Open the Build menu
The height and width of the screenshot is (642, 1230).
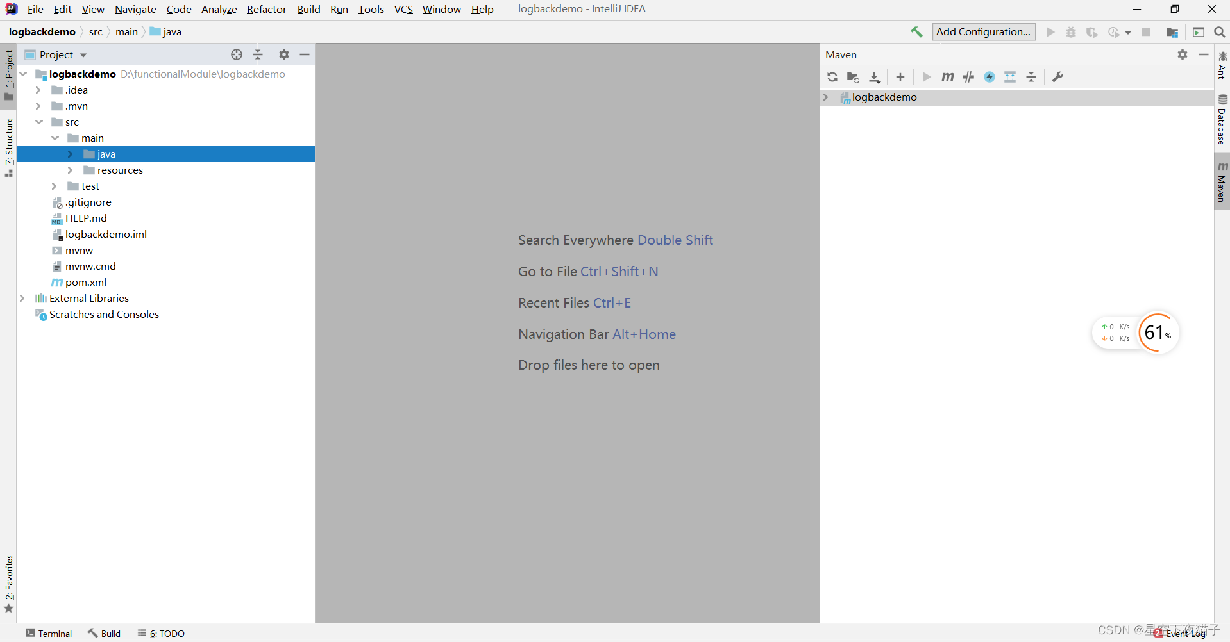pyautogui.click(x=308, y=9)
